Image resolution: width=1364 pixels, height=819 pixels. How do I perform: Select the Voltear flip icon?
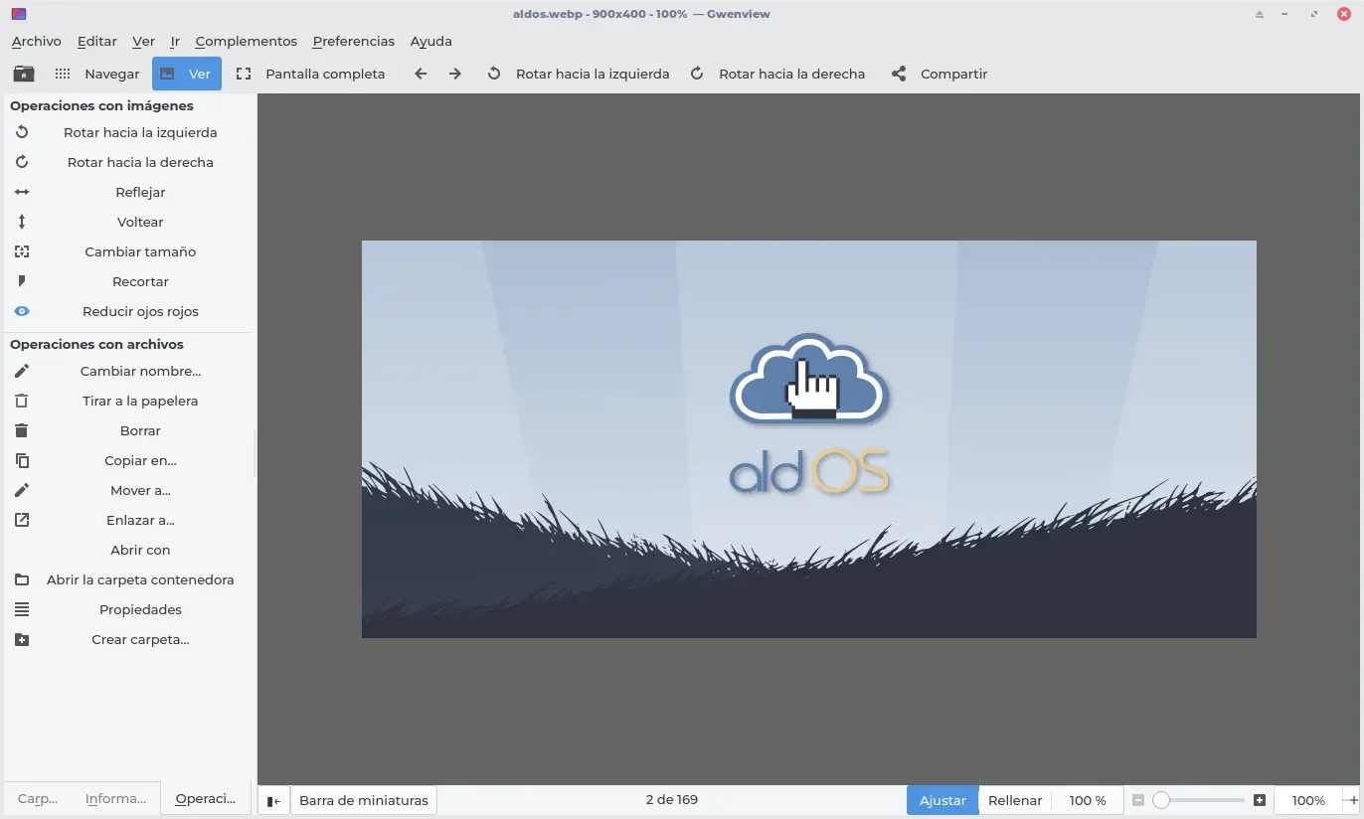click(22, 222)
